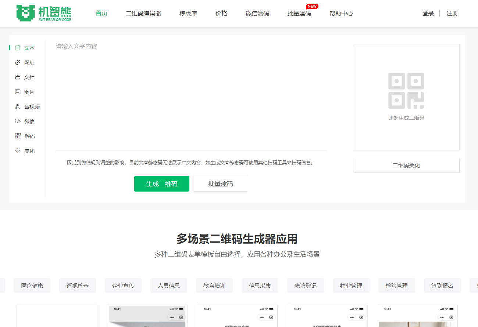
Task: View the 价格 pricing page
Action: 221,14
